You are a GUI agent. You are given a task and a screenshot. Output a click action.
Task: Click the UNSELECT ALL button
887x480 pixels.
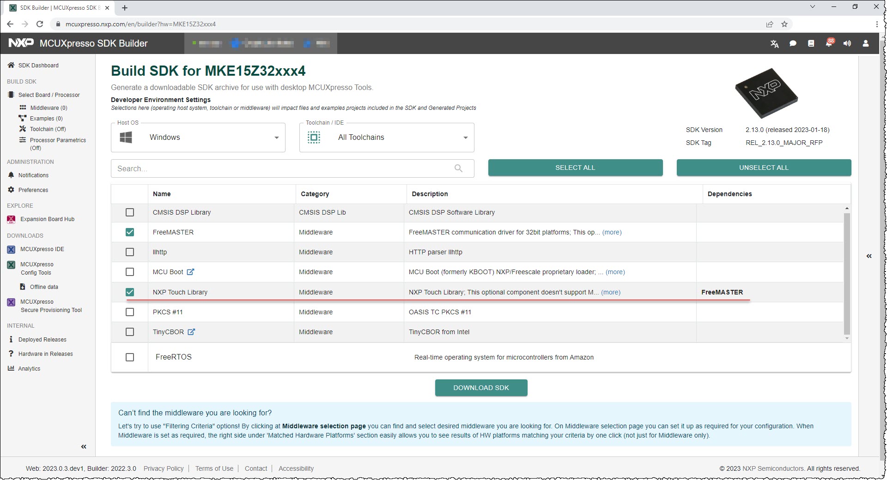[764, 168]
